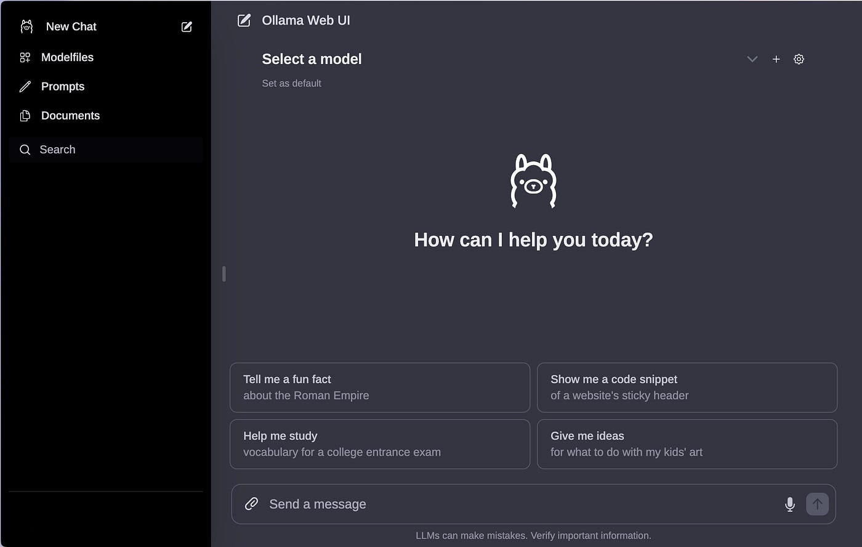Screen dimensions: 862x547
Task: Expand the Select a model dropdown
Action: (312, 59)
